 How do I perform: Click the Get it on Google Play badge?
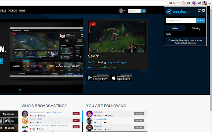point(97,78)
